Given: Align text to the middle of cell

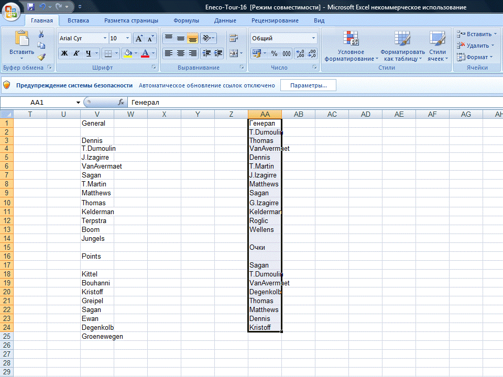Looking at the screenshot, I should pos(181,38).
